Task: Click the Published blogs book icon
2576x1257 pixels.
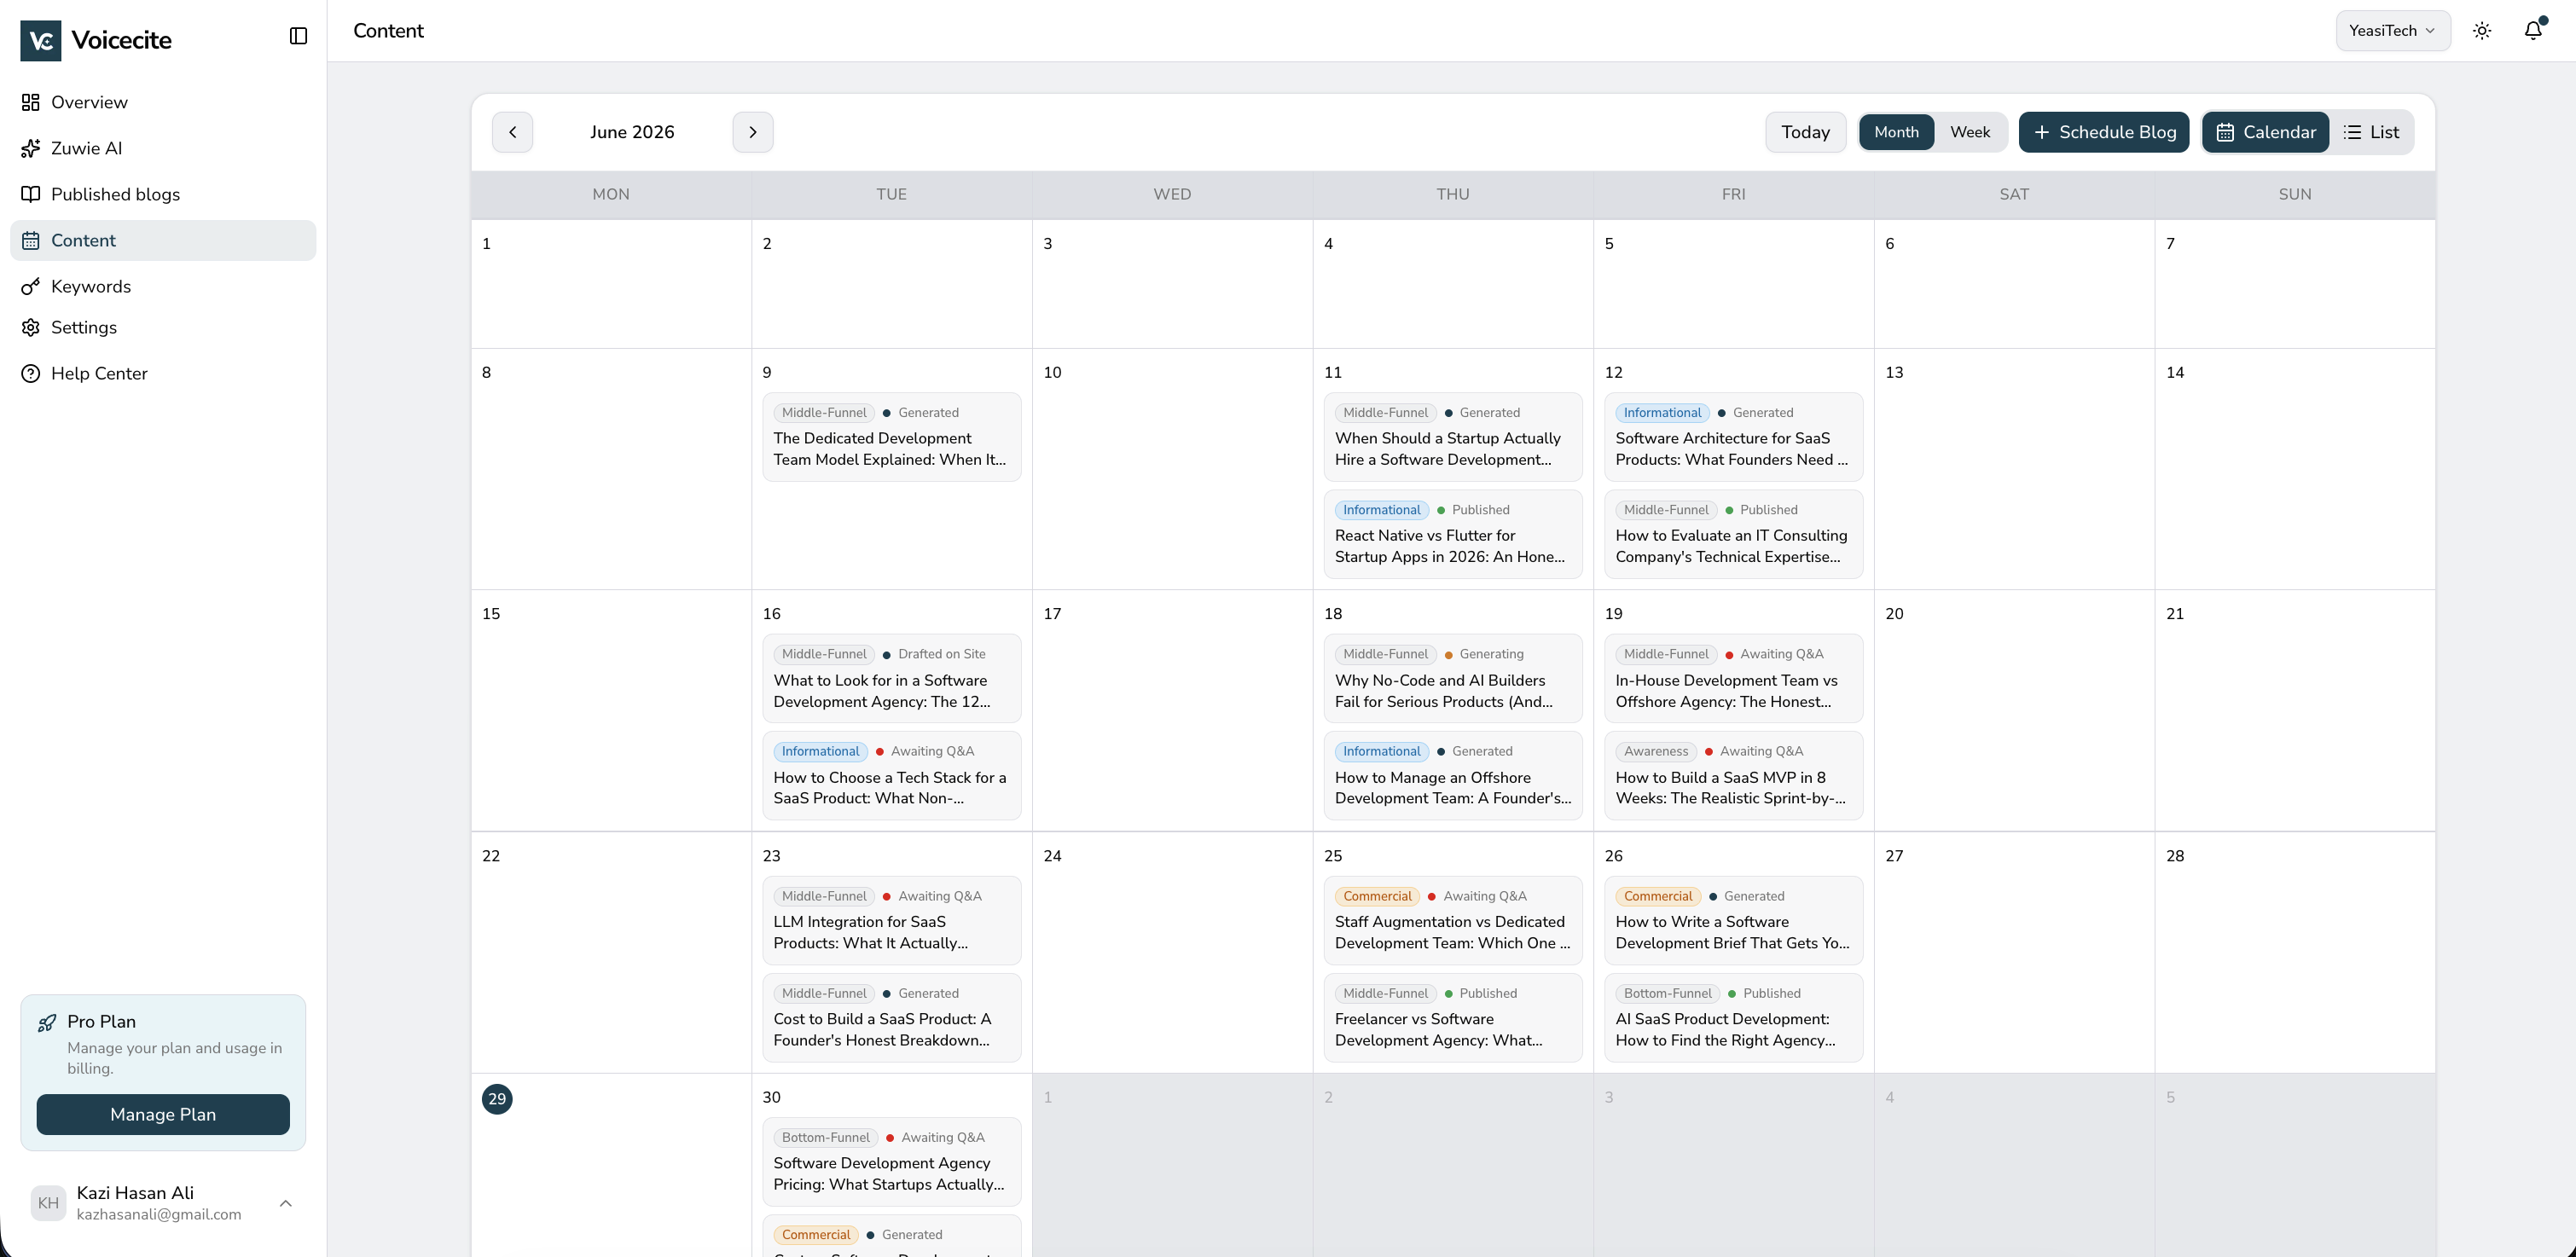Action: pyautogui.click(x=31, y=194)
